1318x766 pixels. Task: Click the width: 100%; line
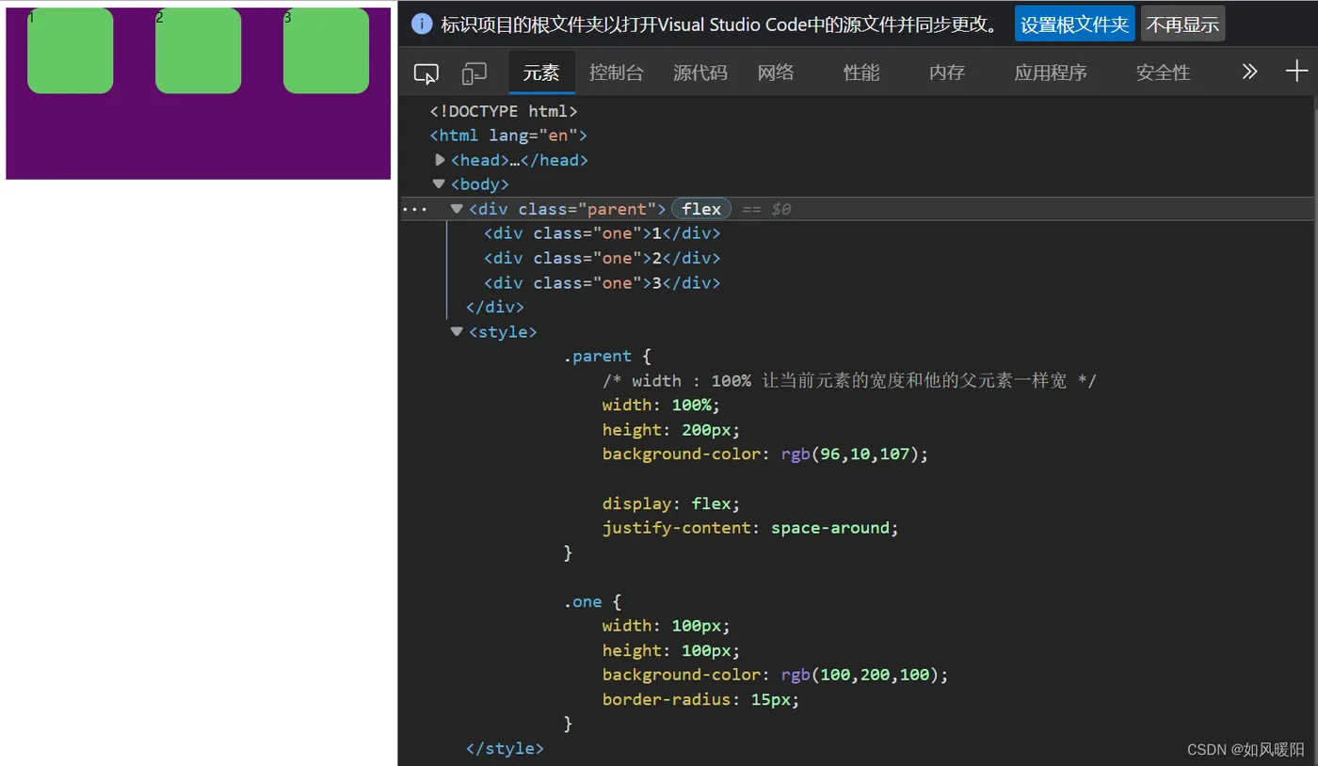coord(661,405)
